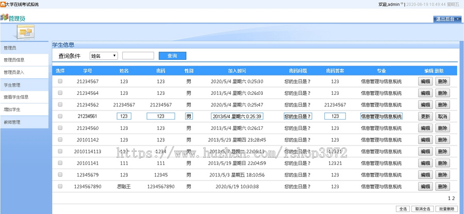Viewport: 464px width, 214px height.
Task: Click the 密码 edit field in row 21234561
Action: [x=161, y=117]
